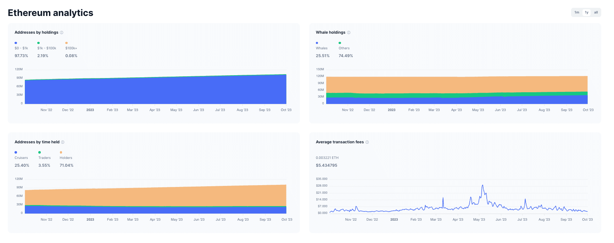Click the 71.04% Holders percentage
Screen dimensions: 614x243
point(67,165)
